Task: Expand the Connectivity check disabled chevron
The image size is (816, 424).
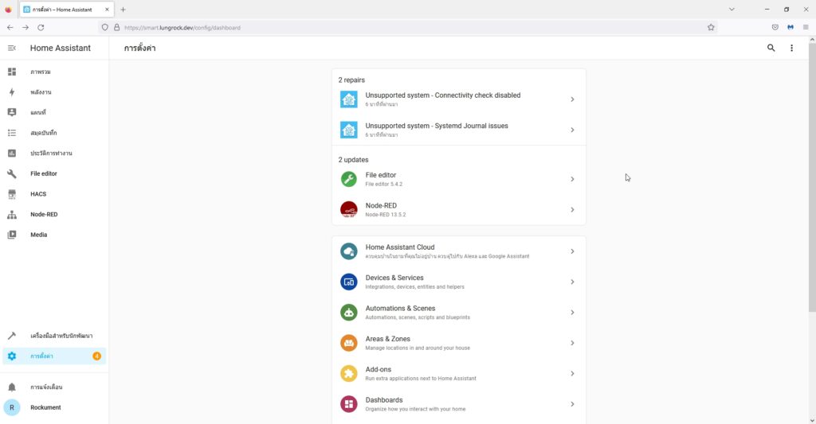Action: 572,99
